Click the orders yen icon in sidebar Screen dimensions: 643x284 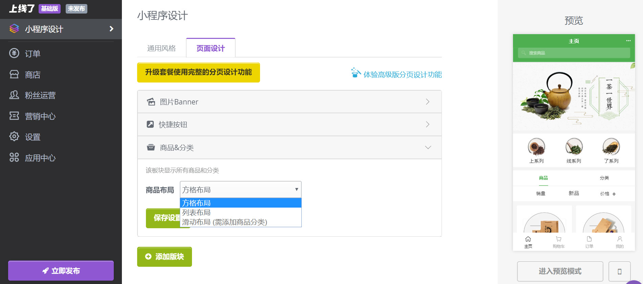pos(14,53)
